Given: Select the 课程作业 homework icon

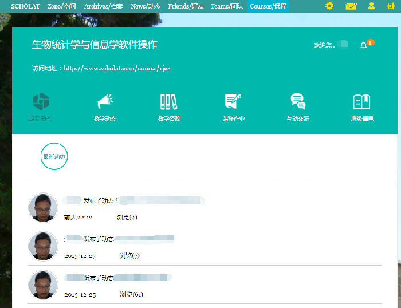Looking at the screenshot, I should tap(233, 102).
